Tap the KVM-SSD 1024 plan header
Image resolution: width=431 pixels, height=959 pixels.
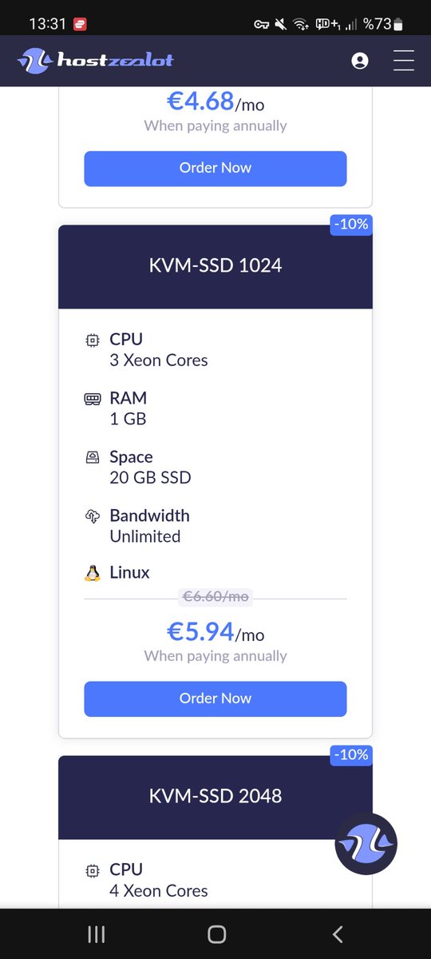[x=215, y=266]
